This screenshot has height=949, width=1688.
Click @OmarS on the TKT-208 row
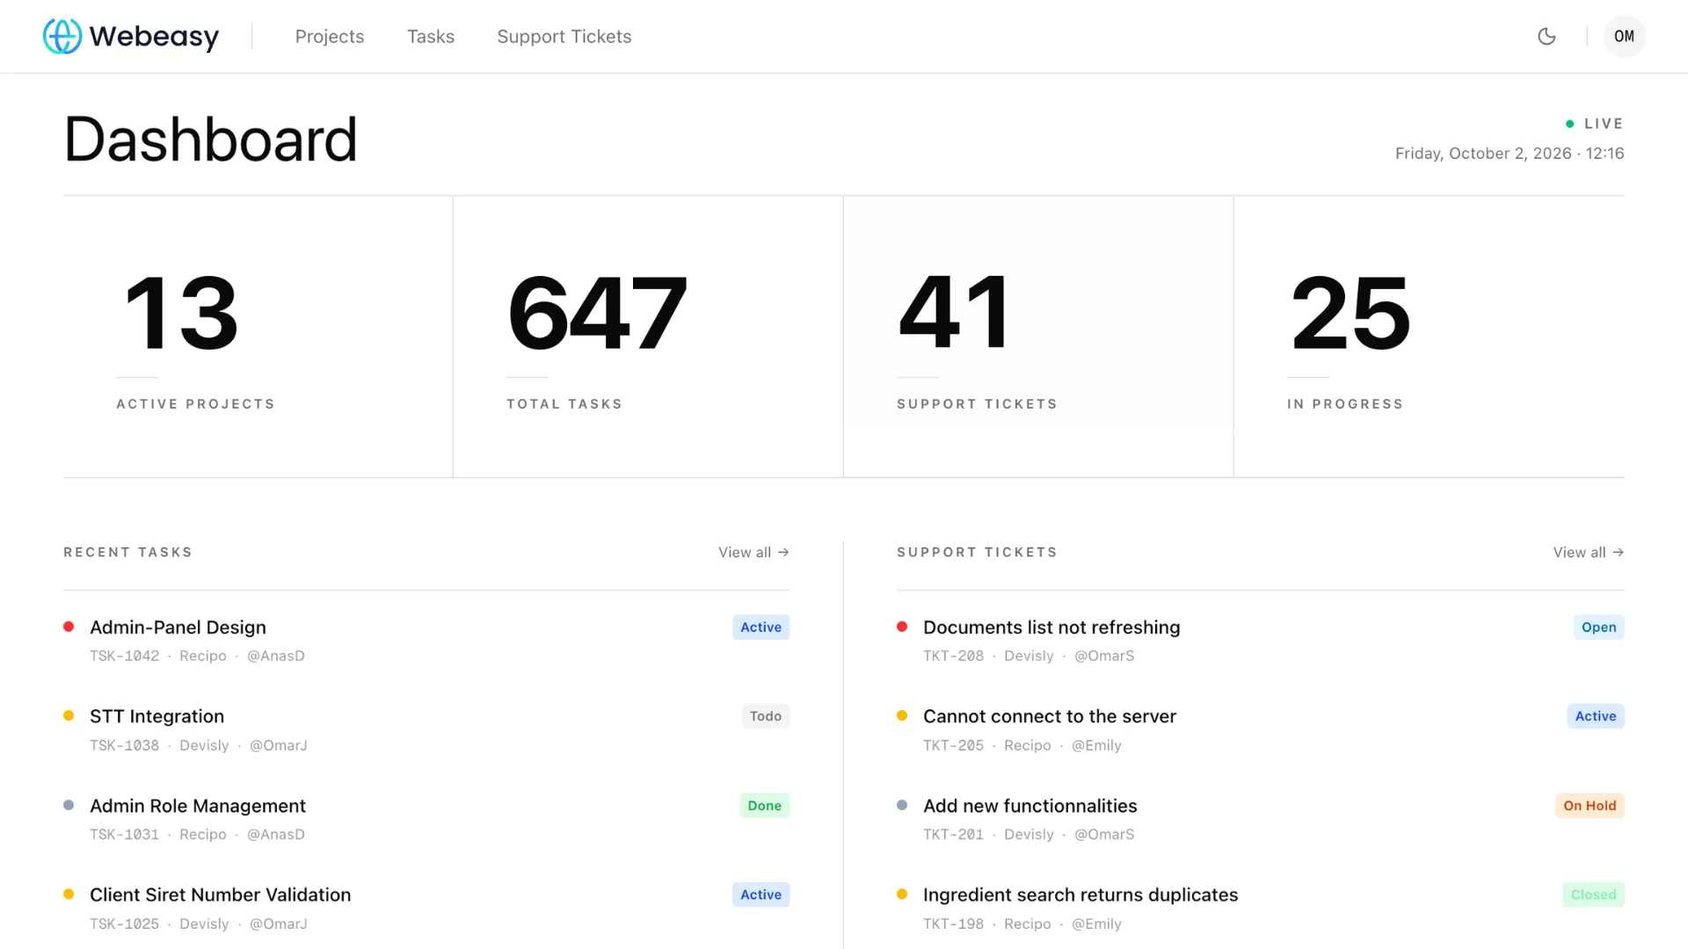click(x=1104, y=656)
